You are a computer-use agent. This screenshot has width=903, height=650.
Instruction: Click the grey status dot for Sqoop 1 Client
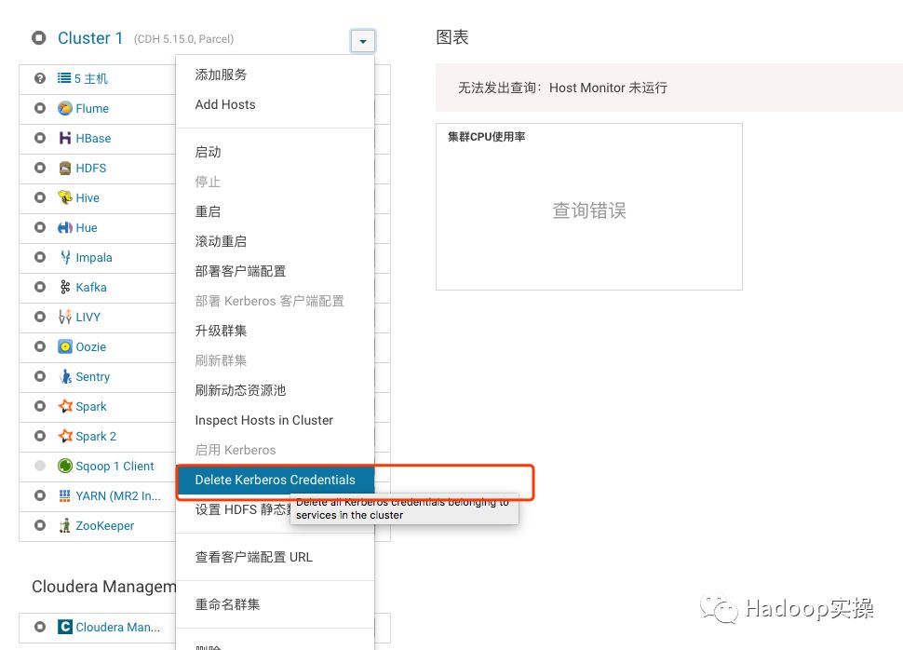(x=40, y=467)
